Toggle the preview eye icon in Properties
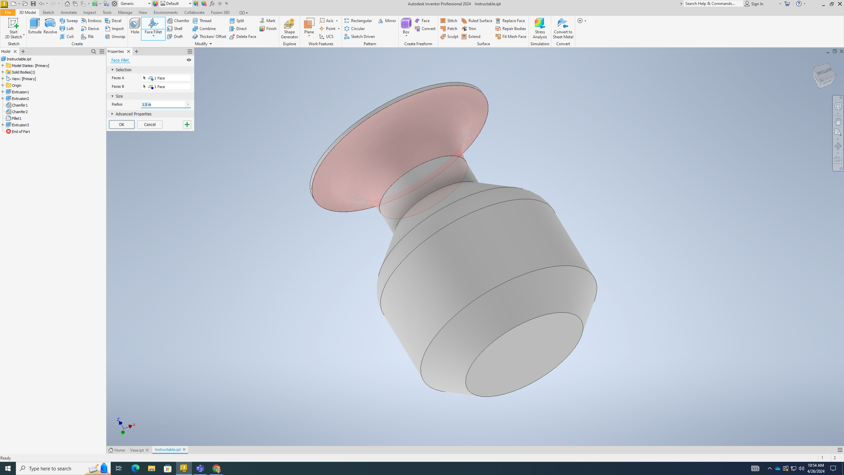The height and width of the screenshot is (475, 844). 189,60
